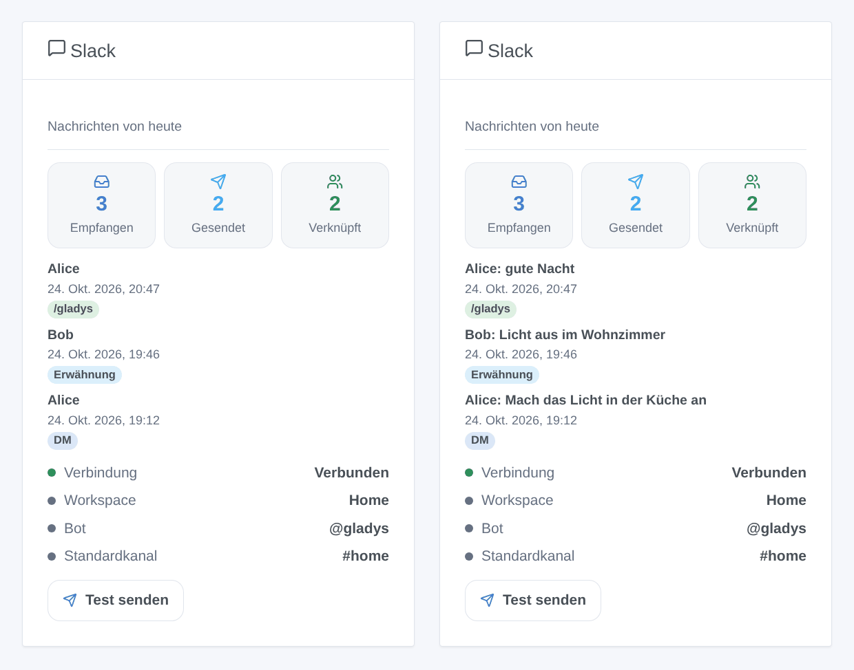
Task: Click the '3' count in right card's Empfangen tile
Action: (x=519, y=204)
